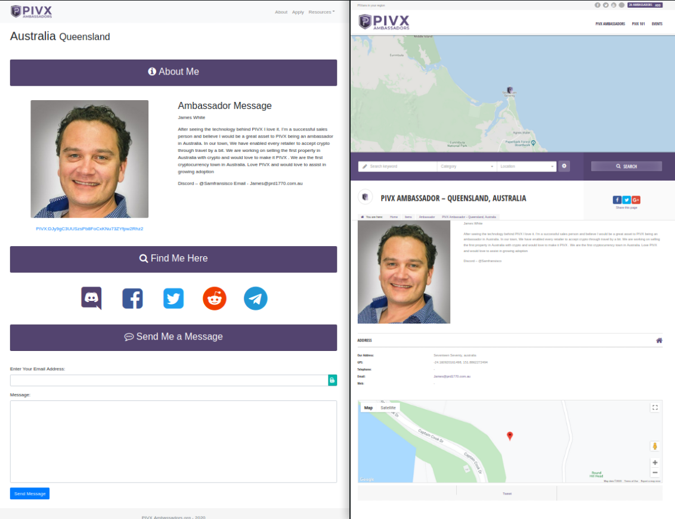
Task: Click the green icon beside the email address field
Action: (332, 380)
